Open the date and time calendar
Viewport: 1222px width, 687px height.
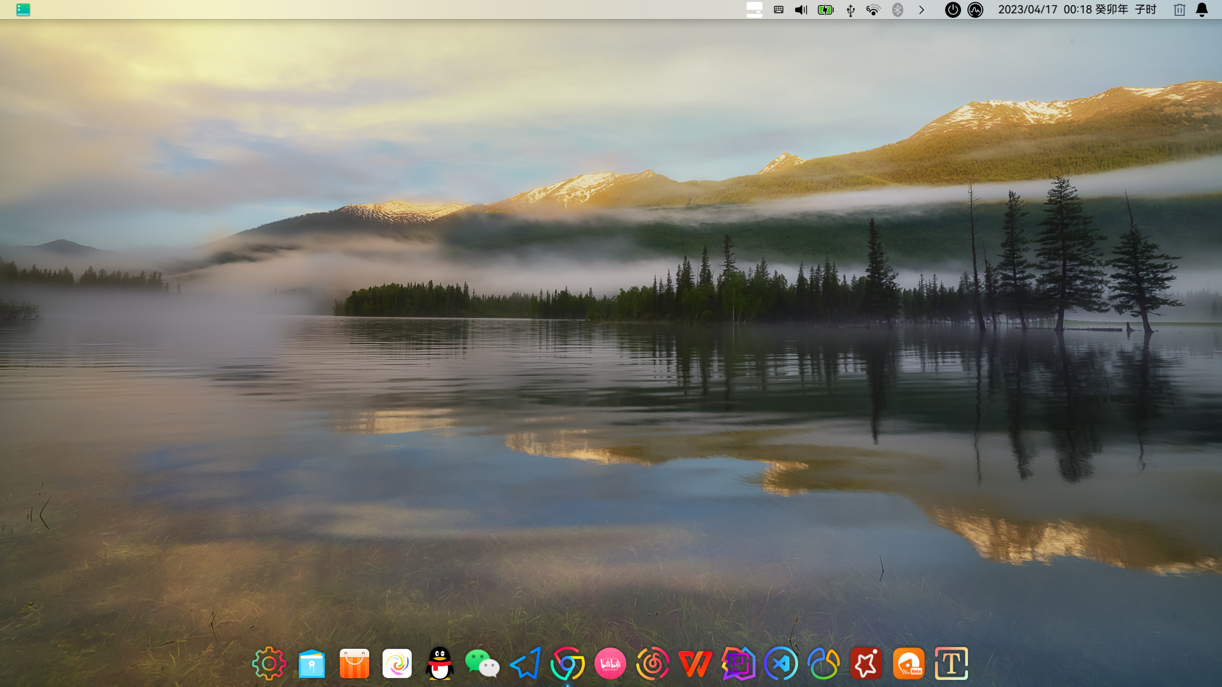1077,10
